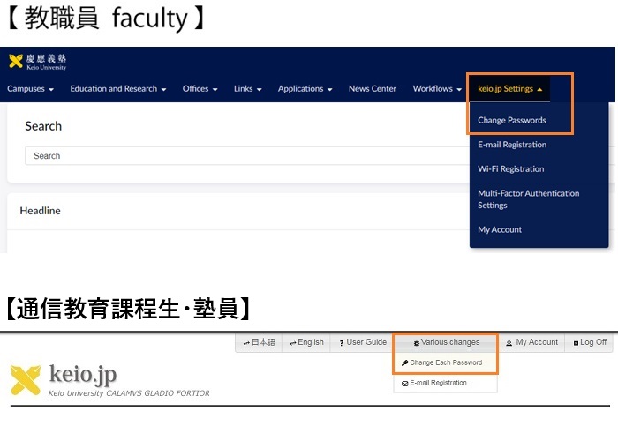Click the gear icon on Various changes
Image resolution: width=618 pixels, height=426 pixels.
(x=417, y=343)
